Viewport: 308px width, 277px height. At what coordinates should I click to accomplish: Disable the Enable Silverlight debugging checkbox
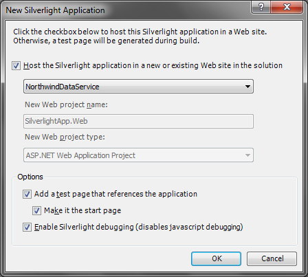click(x=27, y=228)
